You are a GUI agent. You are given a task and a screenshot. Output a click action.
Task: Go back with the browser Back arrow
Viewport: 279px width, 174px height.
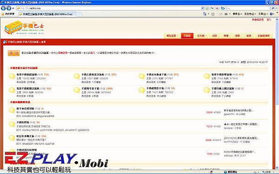[3, 8]
